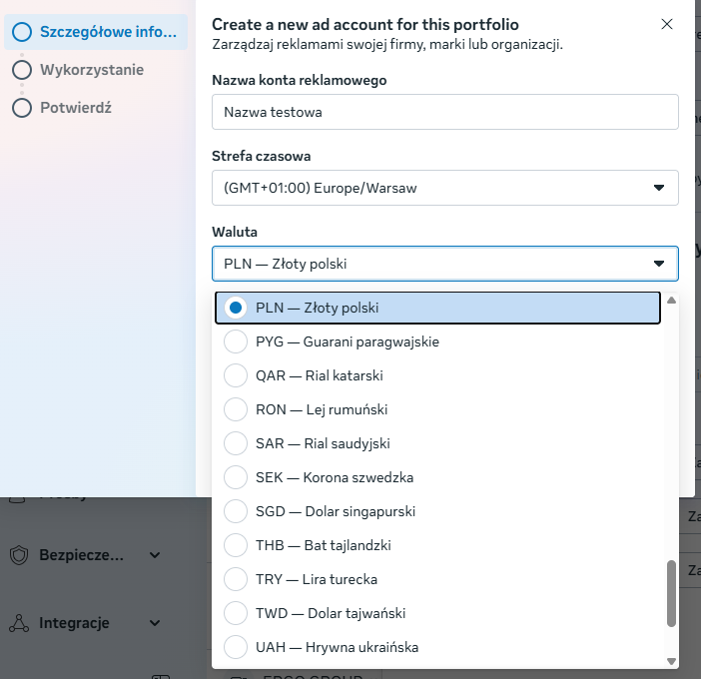Click the Potwierdź step circle

(22, 107)
